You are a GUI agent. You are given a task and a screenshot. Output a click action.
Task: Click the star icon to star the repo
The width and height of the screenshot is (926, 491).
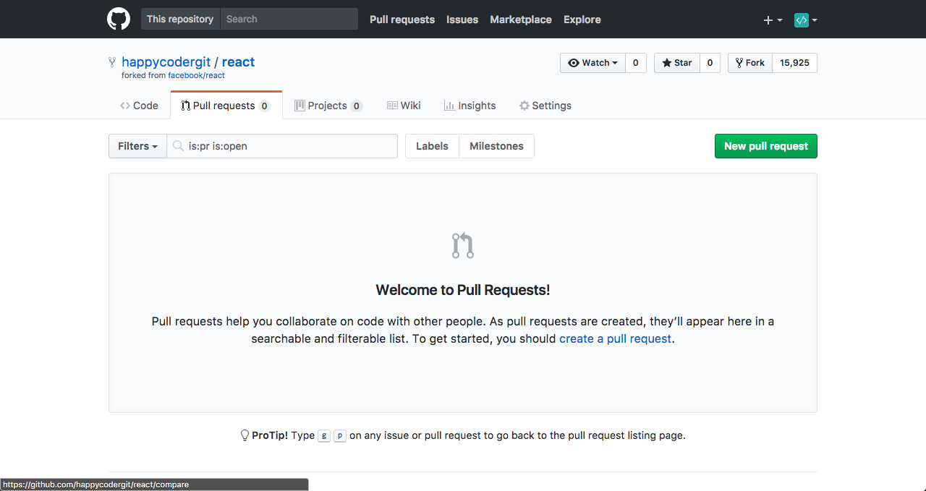pos(667,62)
